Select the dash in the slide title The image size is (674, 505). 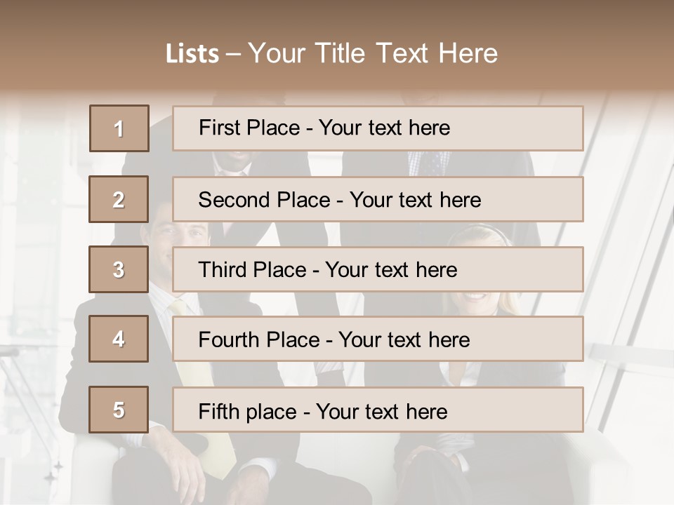pos(233,53)
